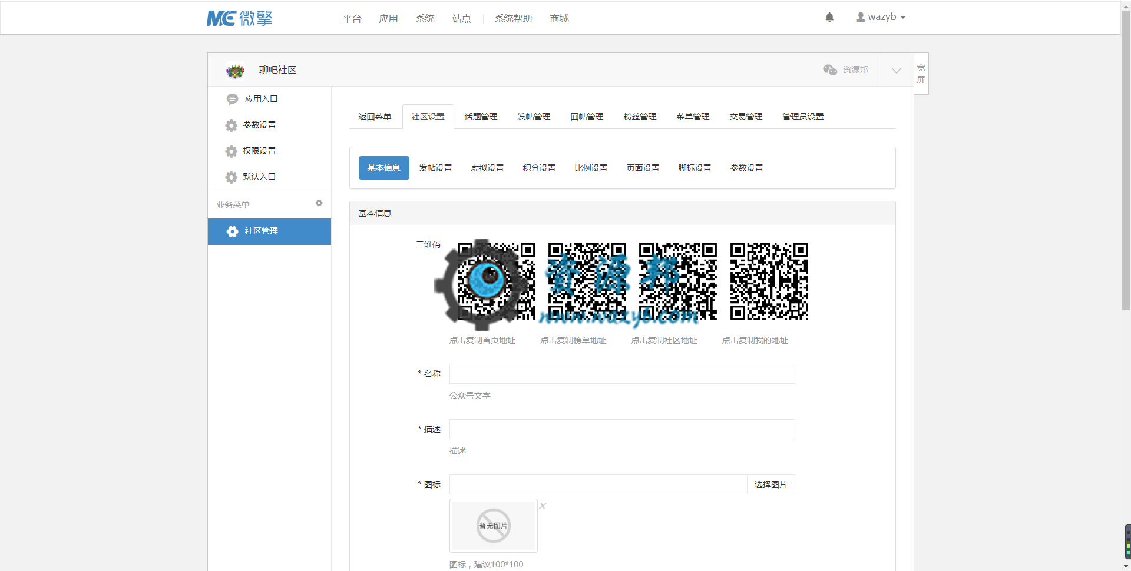1131x571 pixels.
Task: Click the gear icon for 社区管理
Action: pos(232,231)
